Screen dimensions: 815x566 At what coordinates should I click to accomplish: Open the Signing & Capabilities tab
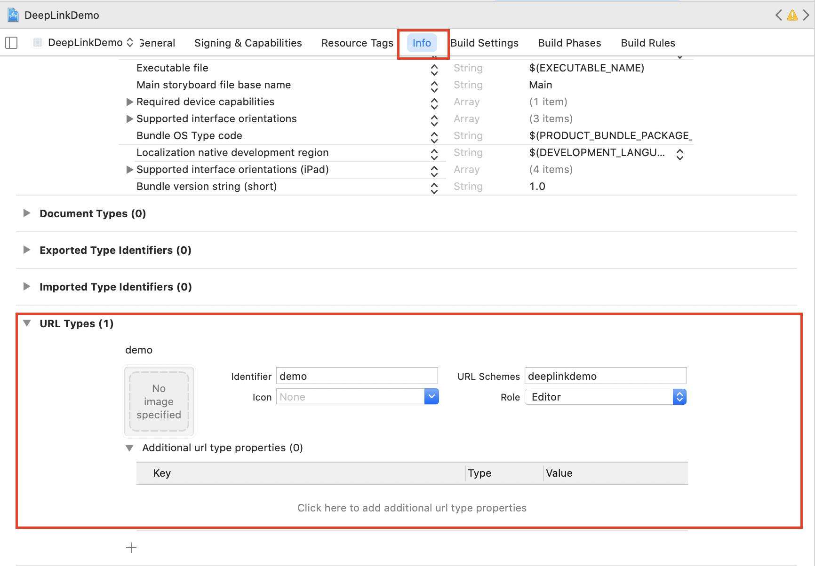pyautogui.click(x=248, y=43)
